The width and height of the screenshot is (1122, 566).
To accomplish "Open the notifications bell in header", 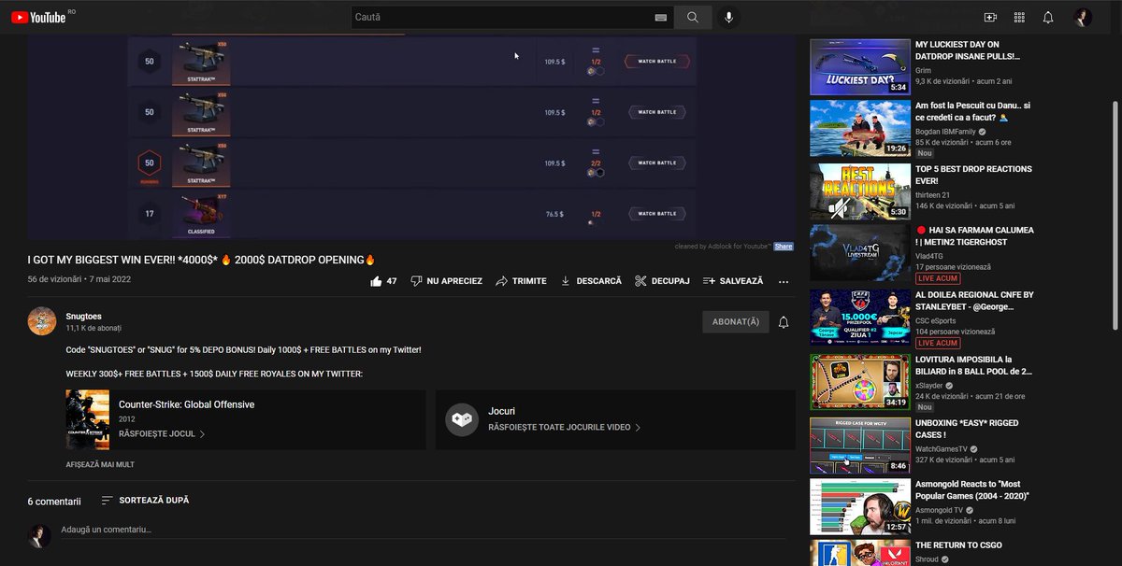I will point(1048,17).
